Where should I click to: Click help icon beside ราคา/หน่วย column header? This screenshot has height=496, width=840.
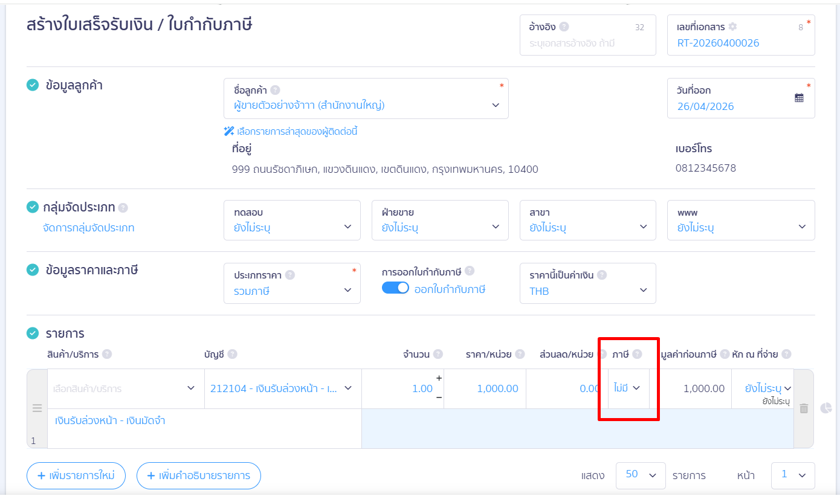tap(520, 355)
